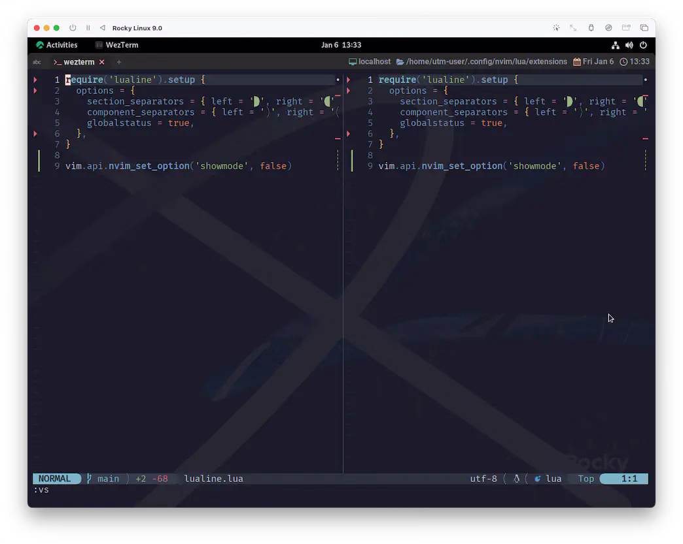Screen dimensions: 683x544
Task: Click 'nvim_set_option' in the left pane
Action: coord(149,166)
